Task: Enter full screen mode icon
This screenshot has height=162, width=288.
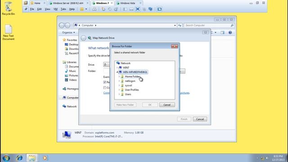Action: click(x=138, y=9)
